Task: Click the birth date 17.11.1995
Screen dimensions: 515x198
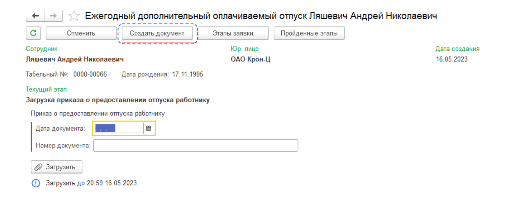Action: point(188,74)
